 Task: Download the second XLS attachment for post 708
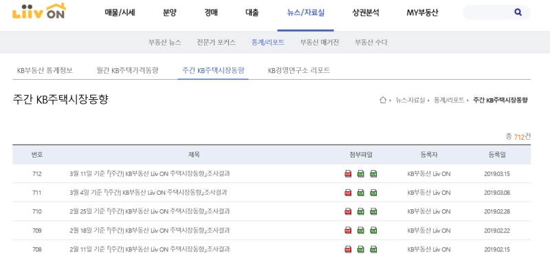373,250
